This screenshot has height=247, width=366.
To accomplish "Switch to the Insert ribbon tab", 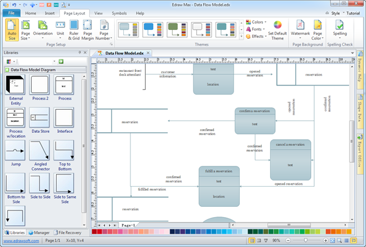I will point(48,12).
